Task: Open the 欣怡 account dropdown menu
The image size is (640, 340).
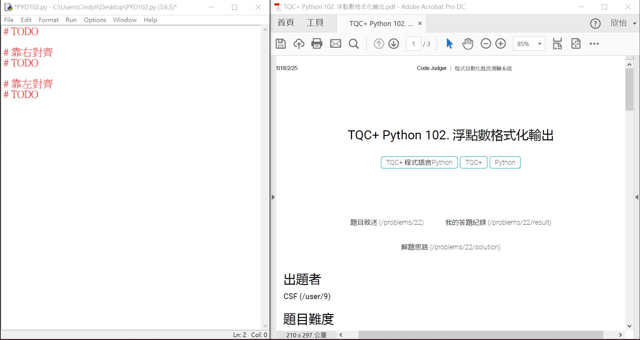Action: pos(623,23)
